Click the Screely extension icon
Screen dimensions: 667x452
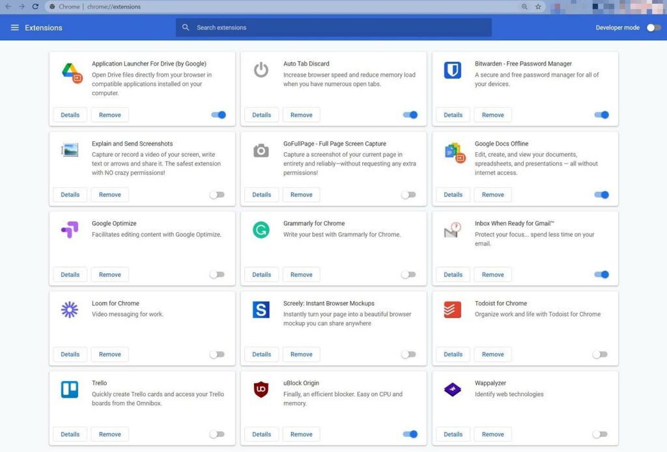(261, 310)
